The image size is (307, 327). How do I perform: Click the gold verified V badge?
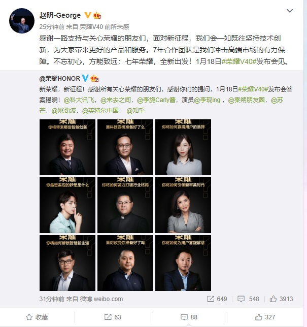tap(88, 15)
